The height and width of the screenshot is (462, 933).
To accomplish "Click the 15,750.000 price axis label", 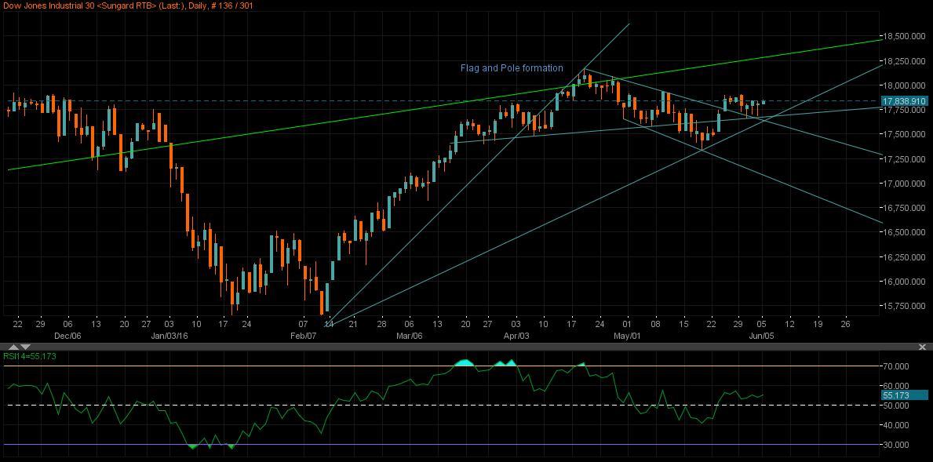I will (902, 307).
